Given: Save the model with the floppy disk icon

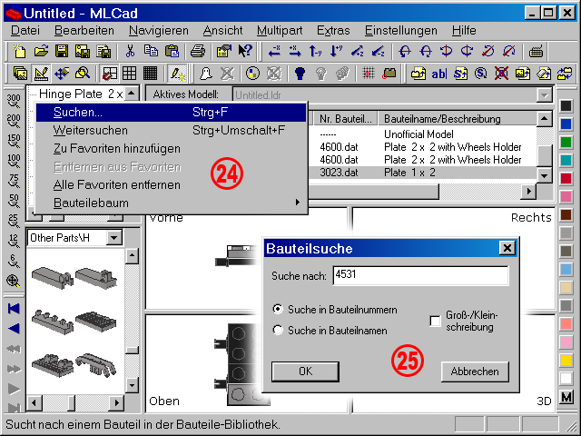Looking at the screenshot, I should (62, 51).
